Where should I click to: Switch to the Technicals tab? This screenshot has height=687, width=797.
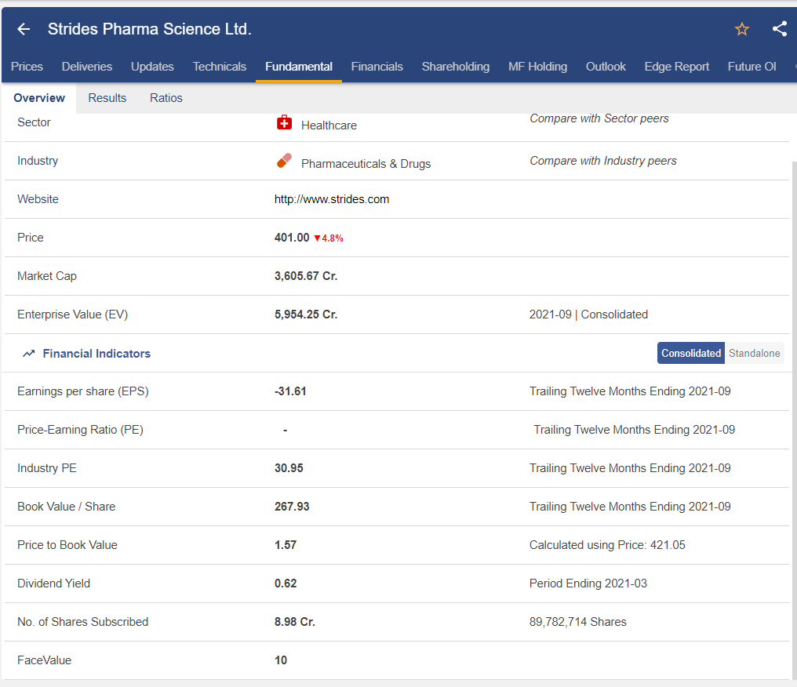(220, 67)
